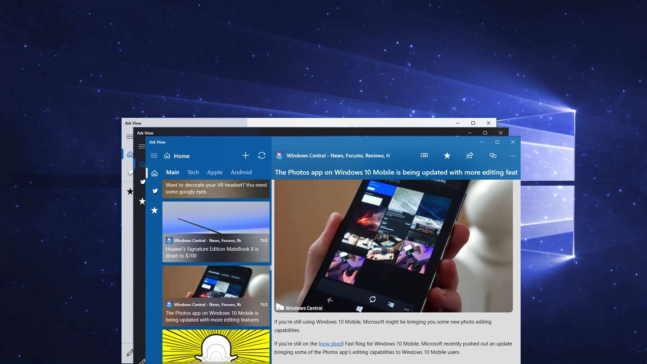Click the "Windows Central - News, Forums, Reviews" header text

point(338,155)
